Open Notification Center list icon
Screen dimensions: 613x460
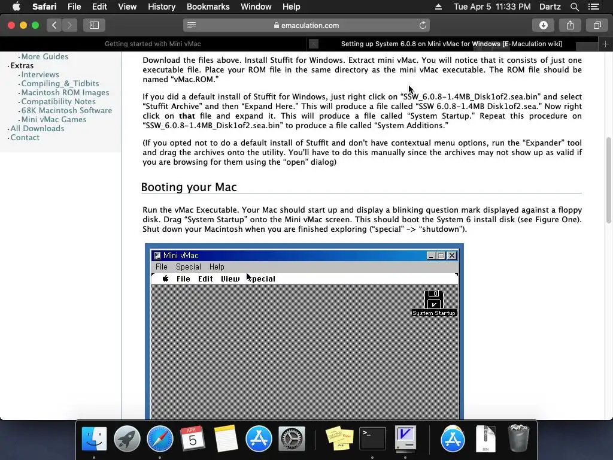point(594,7)
